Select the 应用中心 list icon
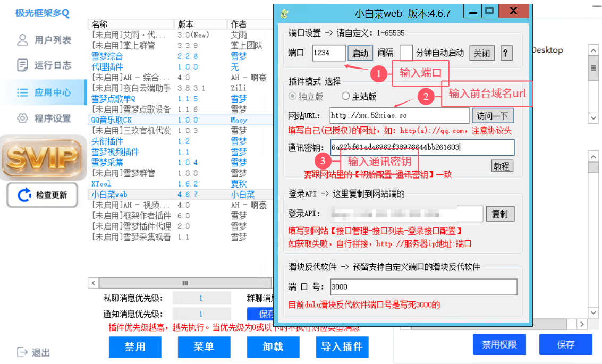 pos(22,92)
